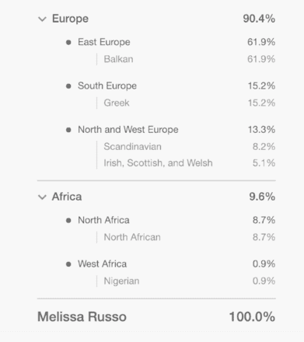Click the Europe region heading

70,19
